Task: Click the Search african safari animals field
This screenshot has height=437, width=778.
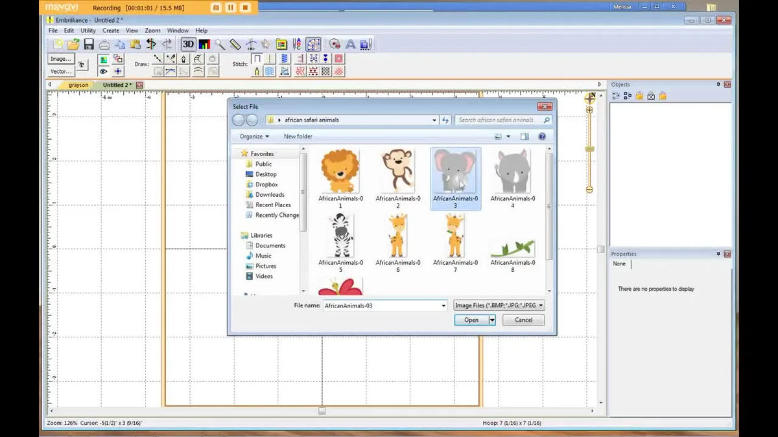Action: 503,120
